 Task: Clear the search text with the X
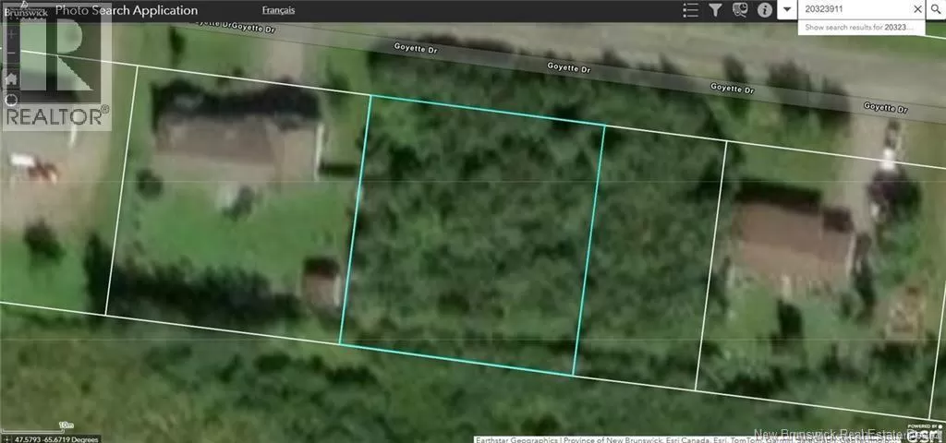[x=917, y=9]
